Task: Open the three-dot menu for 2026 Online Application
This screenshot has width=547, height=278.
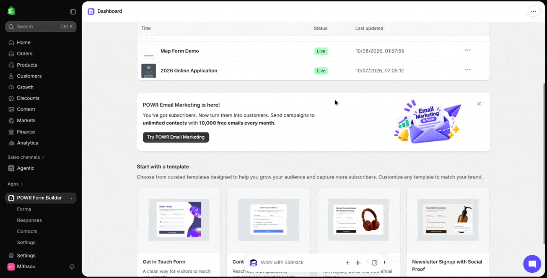Action: [x=468, y=70]
